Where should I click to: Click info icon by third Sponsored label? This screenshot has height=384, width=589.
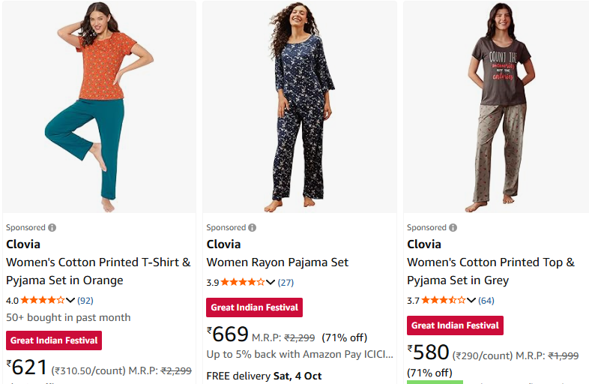click(x=453, y=227)
